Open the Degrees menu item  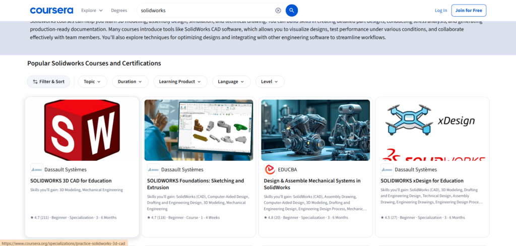119,11
